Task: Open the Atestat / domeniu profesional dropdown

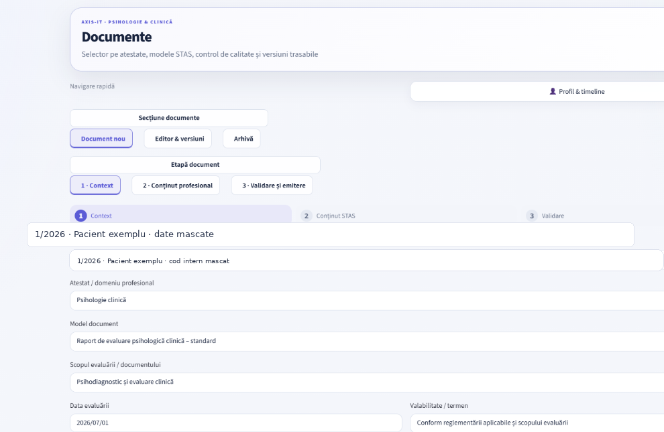Action: [x=367, y=300]
